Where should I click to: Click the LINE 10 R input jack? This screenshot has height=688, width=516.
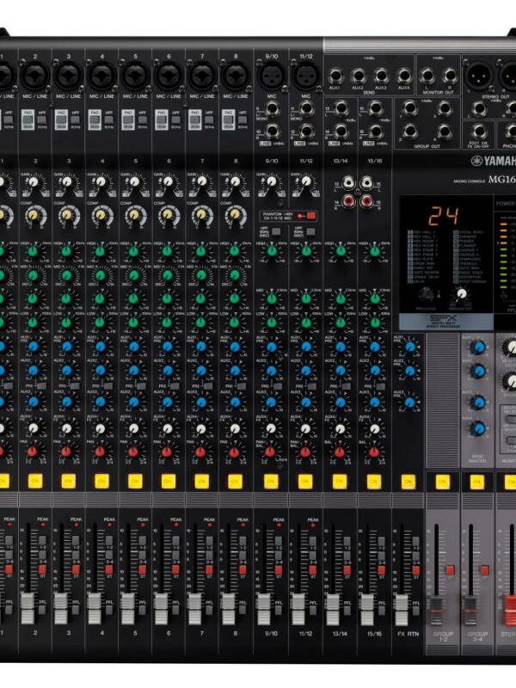click(272, 132)
